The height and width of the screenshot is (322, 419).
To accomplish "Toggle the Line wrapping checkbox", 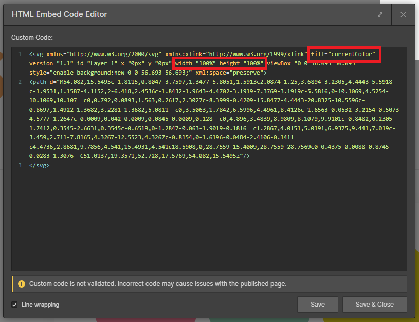I will [x=14, y=305].
